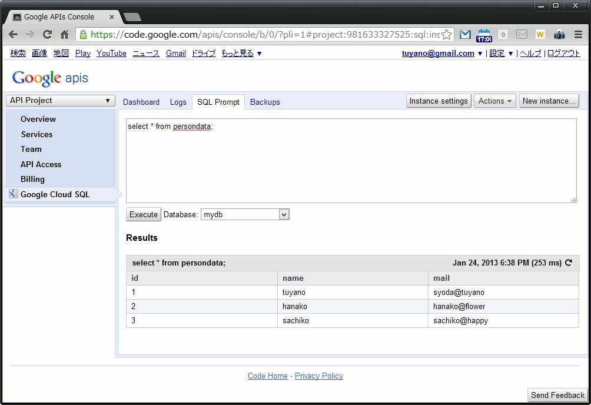Open the Chrome hamburger menu
The width and height of the screenshot is (591, 405).
click(x=578, y=35)
